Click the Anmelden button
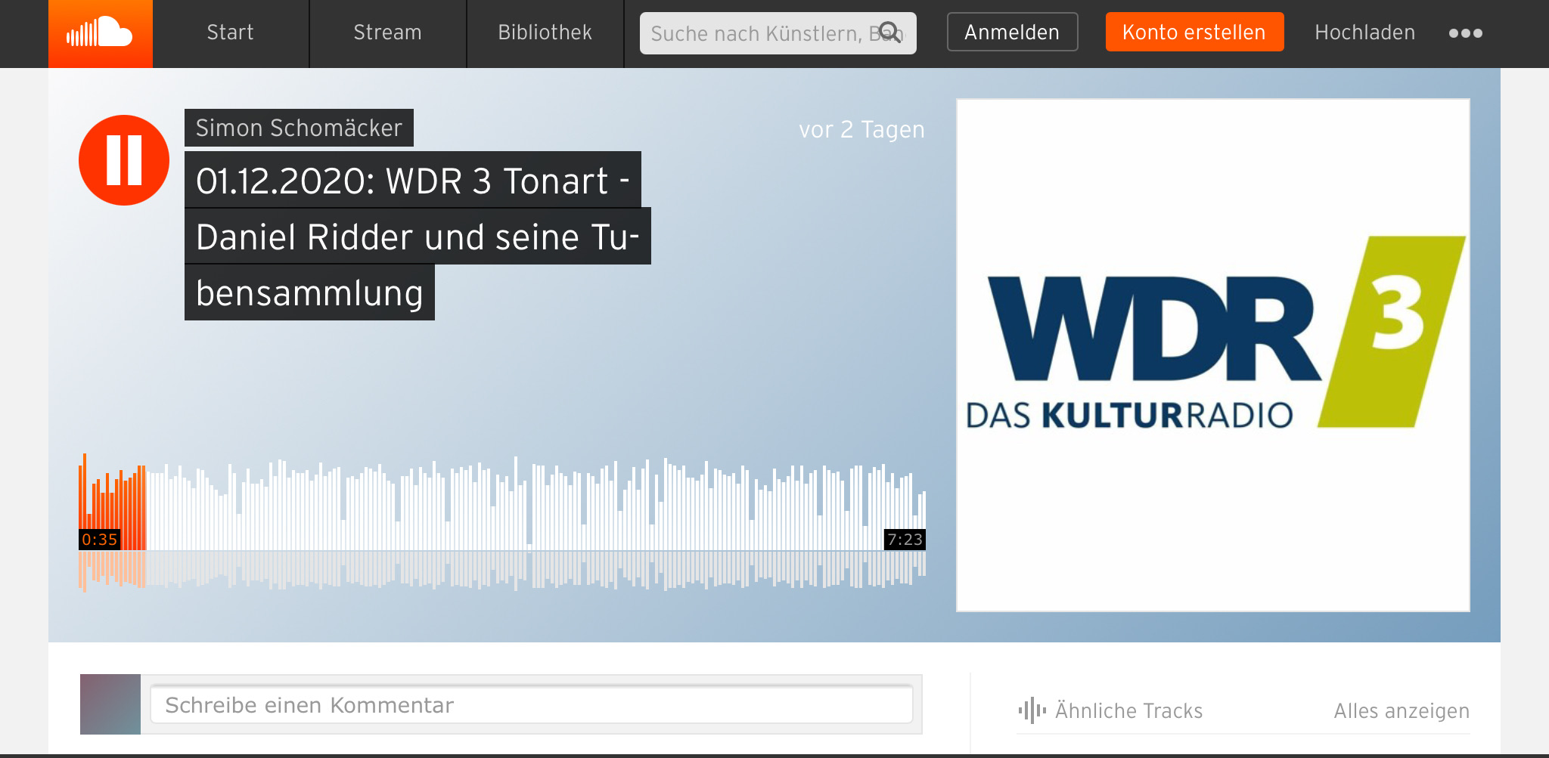 click(1012, 32)
